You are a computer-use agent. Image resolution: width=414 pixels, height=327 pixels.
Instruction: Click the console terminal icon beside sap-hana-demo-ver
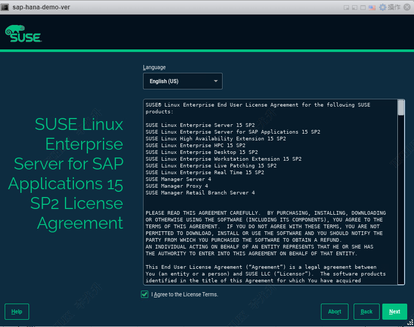pyautogui.click(x=5, y=7)
